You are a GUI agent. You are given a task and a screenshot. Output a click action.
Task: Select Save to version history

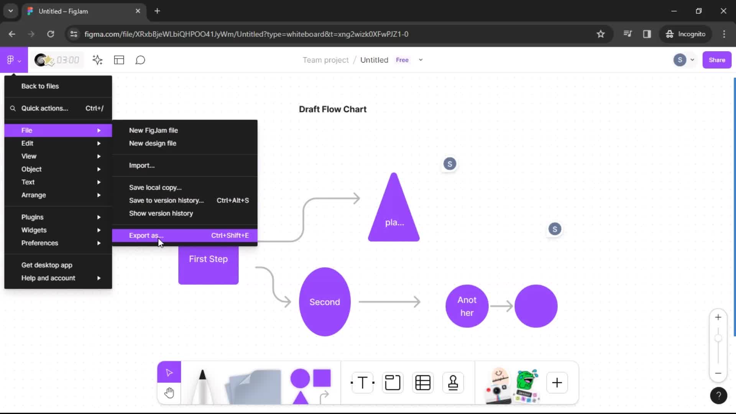[166, 200]
